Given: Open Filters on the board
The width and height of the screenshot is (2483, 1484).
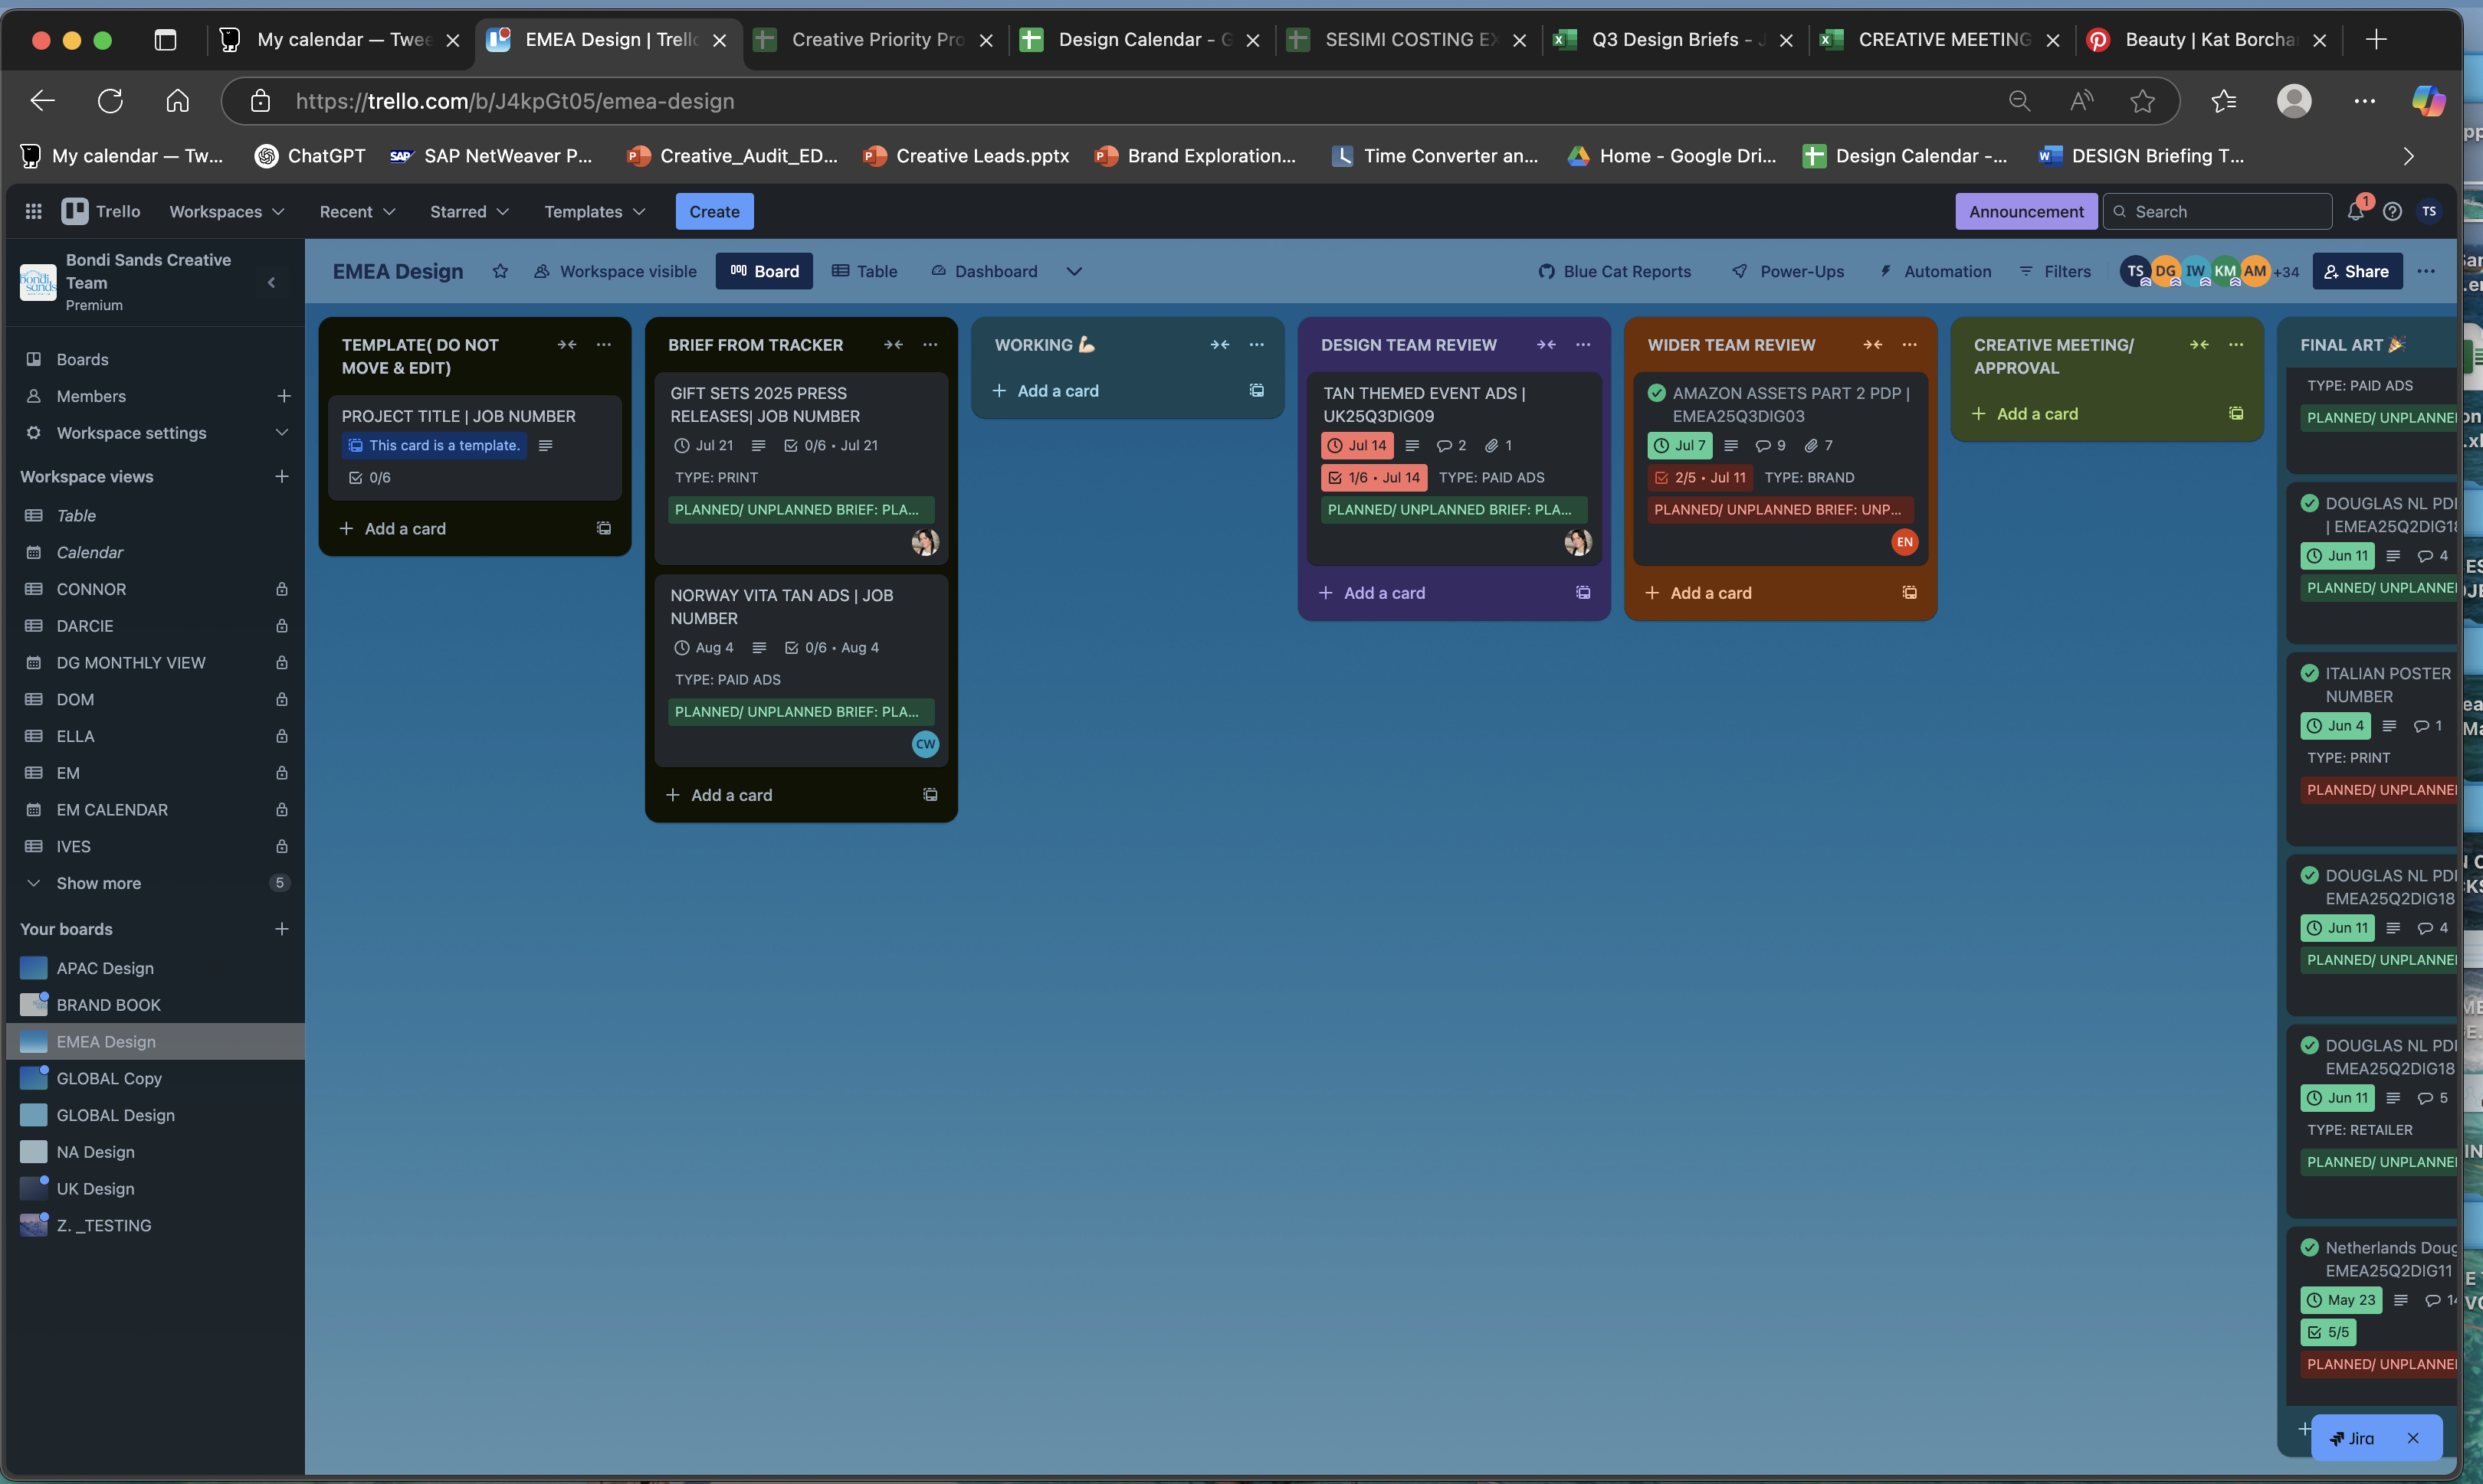Looking at the screenshot, I should click(x=2055, y=271).
